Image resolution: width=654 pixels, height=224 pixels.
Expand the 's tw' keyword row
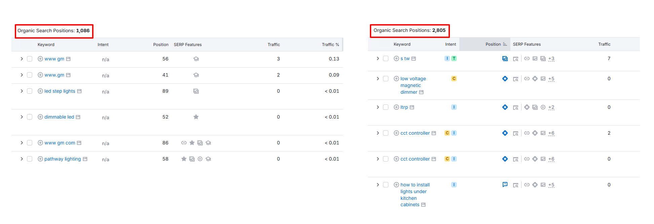pyautogui.click(x=378, y=58)
